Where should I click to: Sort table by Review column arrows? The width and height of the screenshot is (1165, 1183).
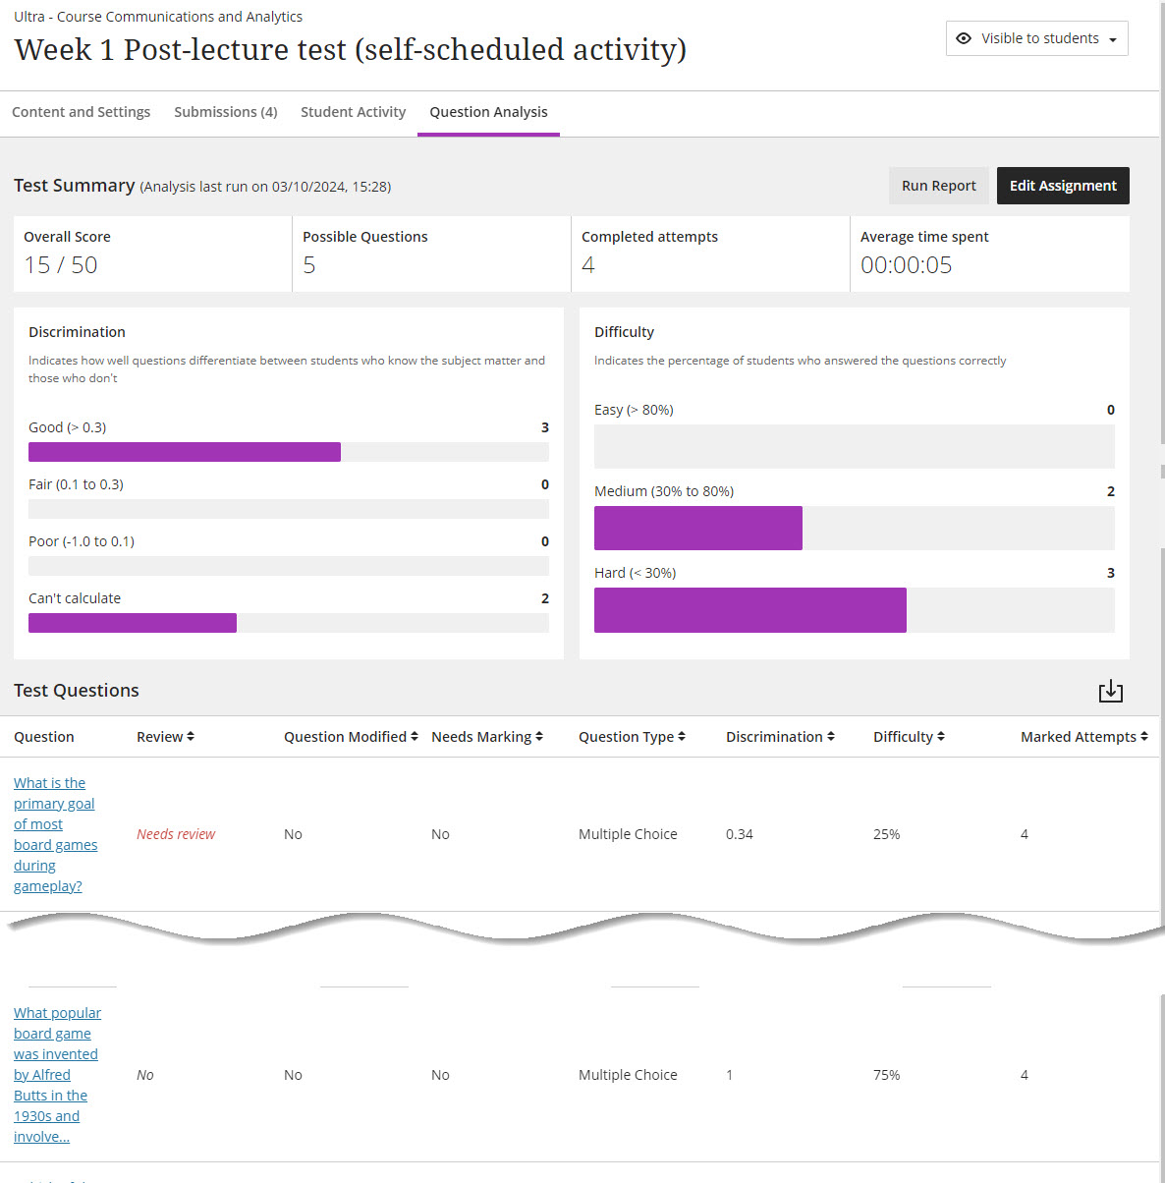tap(191, 737)
